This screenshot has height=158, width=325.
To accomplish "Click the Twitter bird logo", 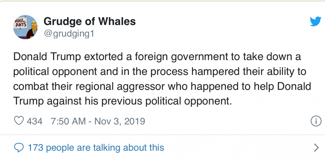I will (x=315, y=21).
